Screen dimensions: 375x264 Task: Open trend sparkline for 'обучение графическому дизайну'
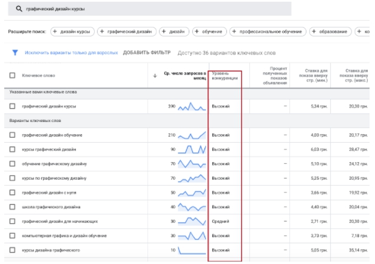(x=192, y=164)
